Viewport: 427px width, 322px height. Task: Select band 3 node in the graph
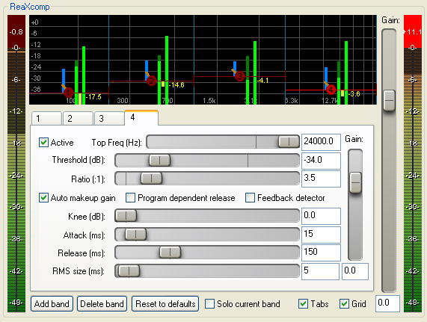[239, 76]
